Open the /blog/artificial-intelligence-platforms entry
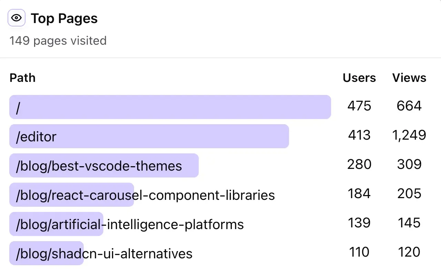The width and height of the screenshot is (441, 269). click(129, 224)
